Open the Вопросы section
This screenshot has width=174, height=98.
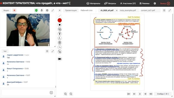pos(110,4)
